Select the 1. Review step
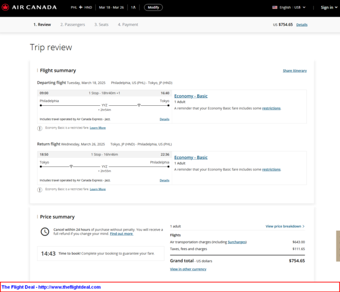The height and width of the screenshot is (292, 340). pyautogui.click(x=42, y=24)
